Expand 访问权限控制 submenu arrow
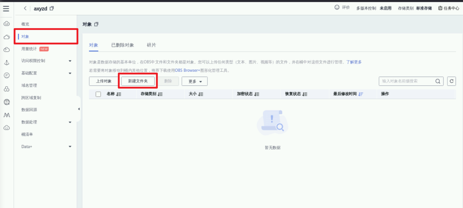 point(70,61)
